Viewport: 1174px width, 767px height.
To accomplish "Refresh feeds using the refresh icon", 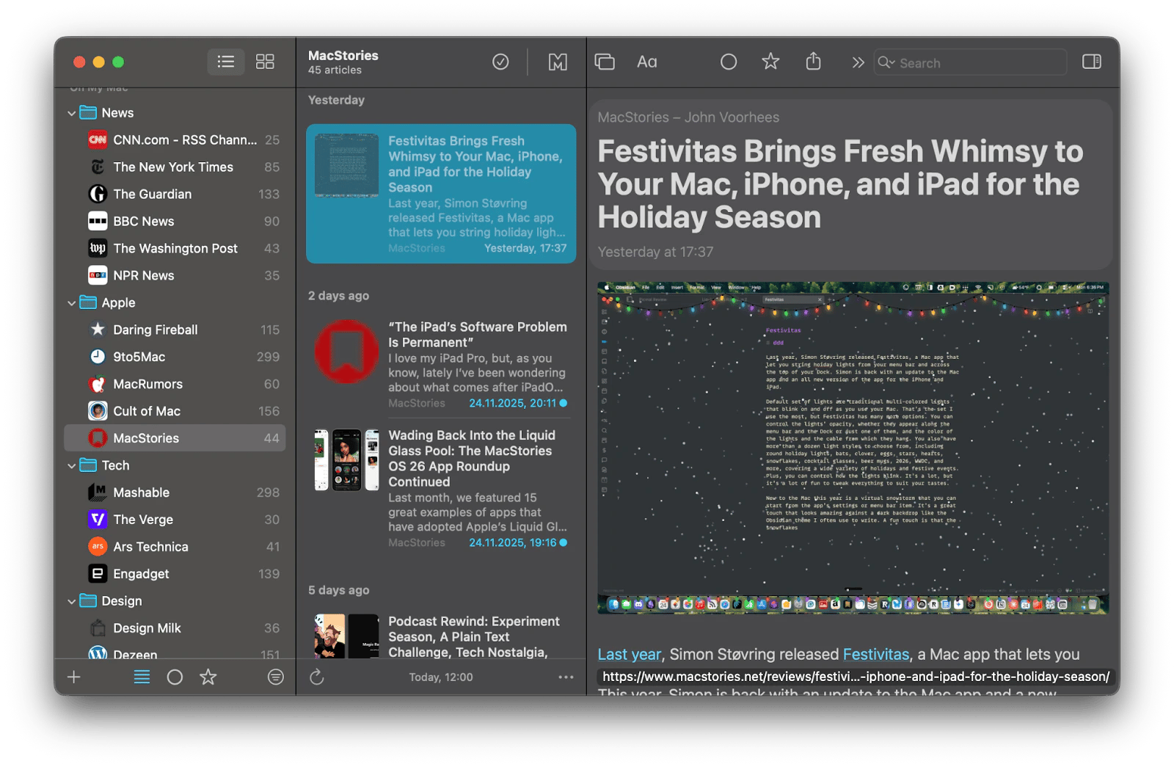I will point(317,677).
